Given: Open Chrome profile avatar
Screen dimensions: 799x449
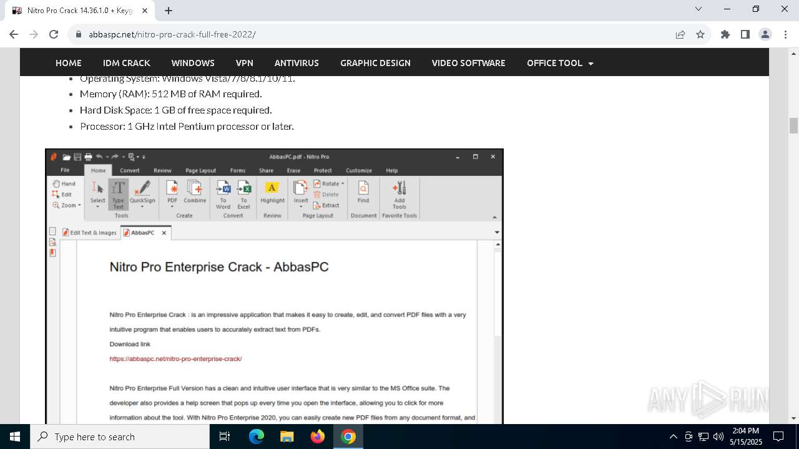Looking at the screenshot, I should [765, 34].
